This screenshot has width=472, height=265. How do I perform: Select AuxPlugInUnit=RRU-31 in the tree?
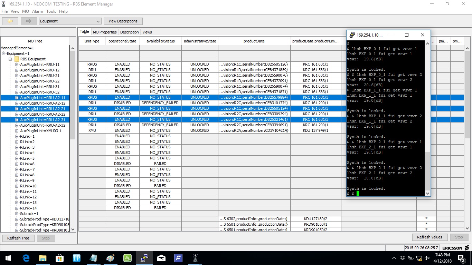coord(40,87)
